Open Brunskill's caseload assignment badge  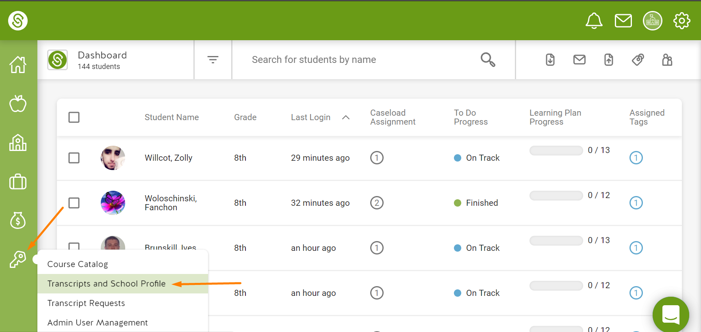pyautogui.click(x=377, y=248)
